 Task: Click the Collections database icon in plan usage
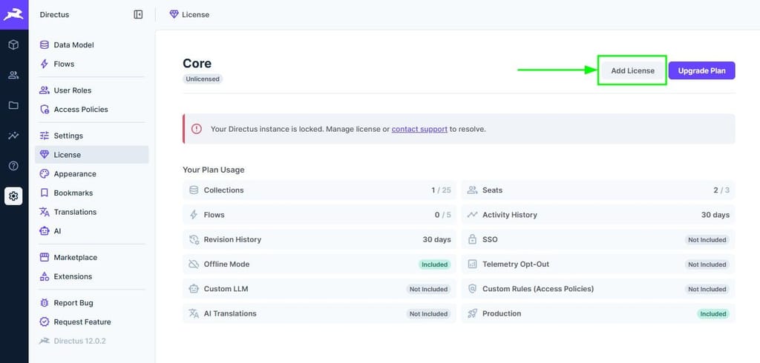coord(194,190)
